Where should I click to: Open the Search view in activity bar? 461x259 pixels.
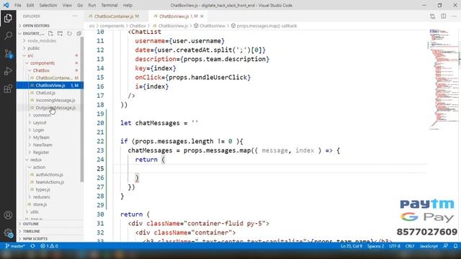click(x=8, y=36)
